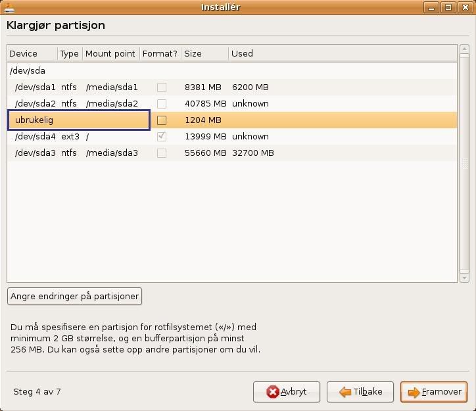The height and width of the screenshot is (411, 476).
Task: Toggle format checkbox for /dev/sda1
Action: click(162, 87)
